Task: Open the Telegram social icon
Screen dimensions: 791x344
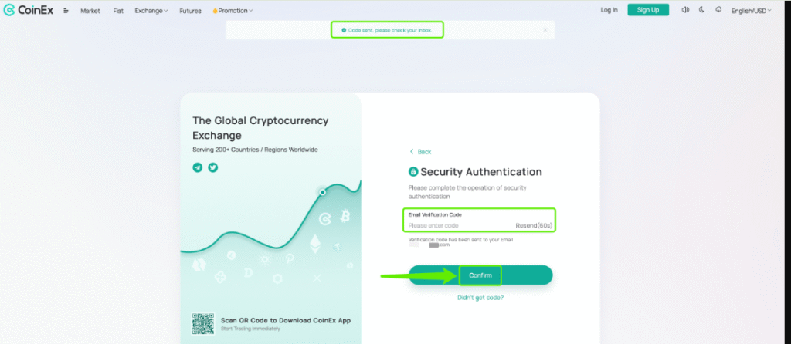Action: (197, 167)
